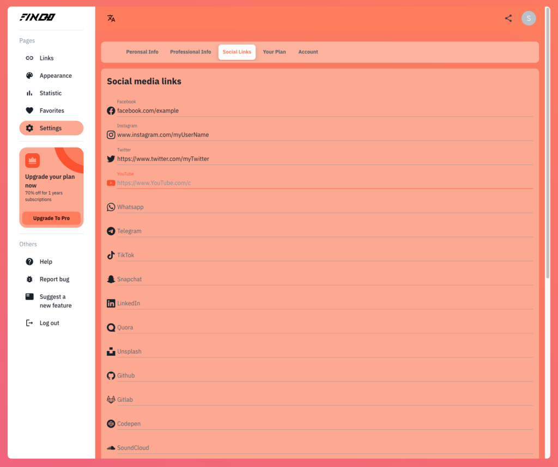
Task: Click the share icon in header
Action: pyautogui.click(x=508, y=19)
